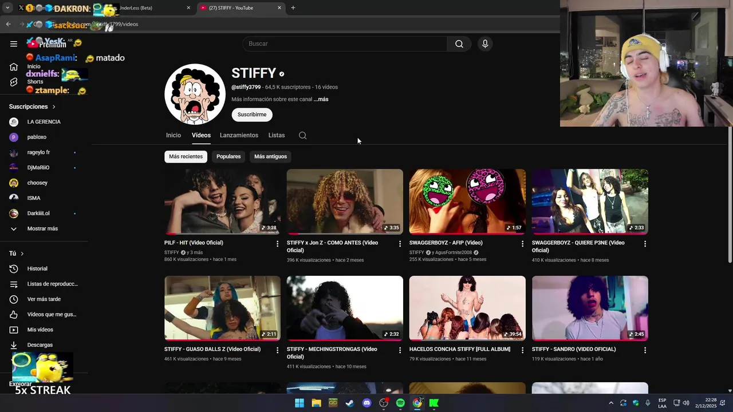Open PILF - HIT video thumbnail

pos(222,201)
